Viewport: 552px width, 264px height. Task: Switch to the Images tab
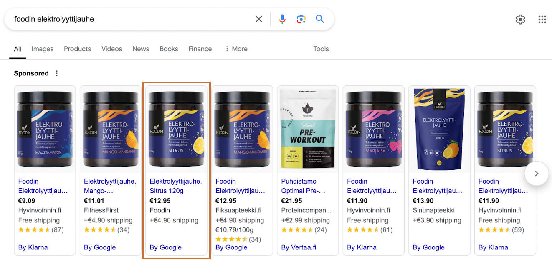pyautogui.click(x=43, y=49)
